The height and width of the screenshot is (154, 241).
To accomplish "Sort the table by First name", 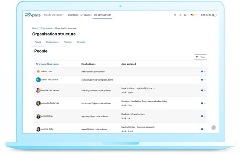I will point(41,64).
